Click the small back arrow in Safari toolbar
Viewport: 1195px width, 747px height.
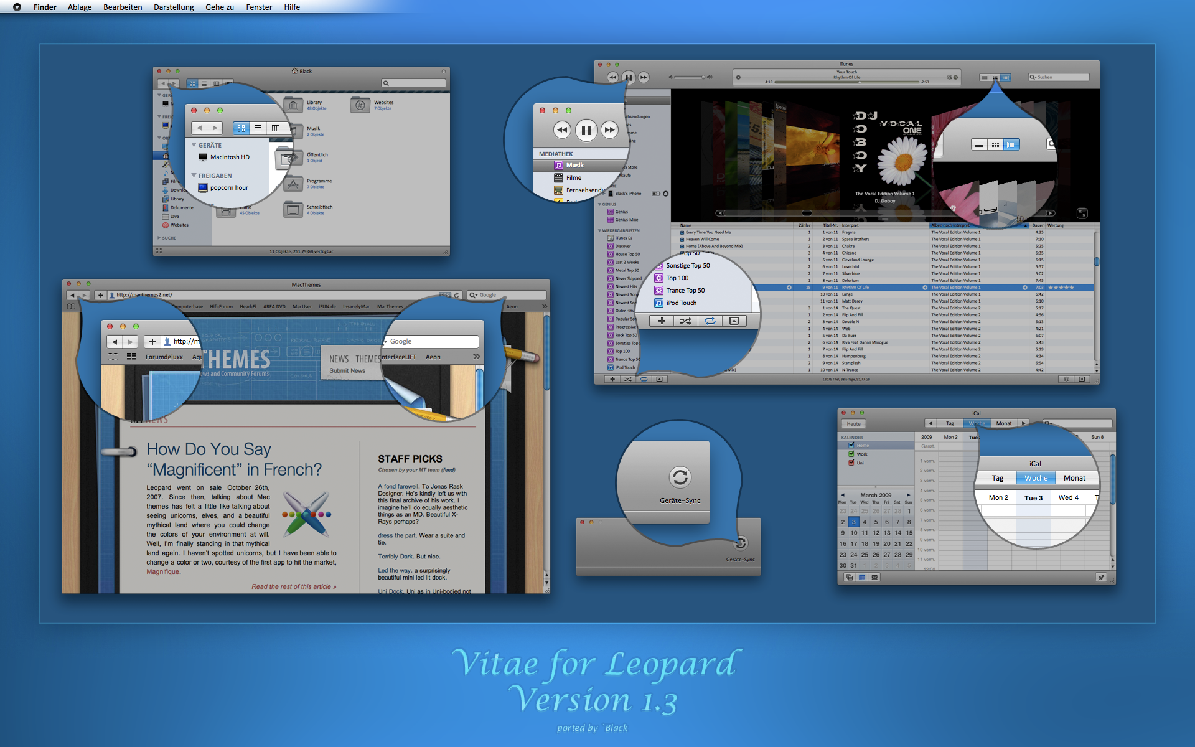[73, 295]
